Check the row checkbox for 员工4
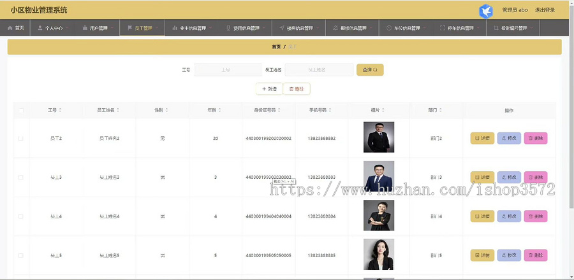574x280 pixels. coord(21,216)
